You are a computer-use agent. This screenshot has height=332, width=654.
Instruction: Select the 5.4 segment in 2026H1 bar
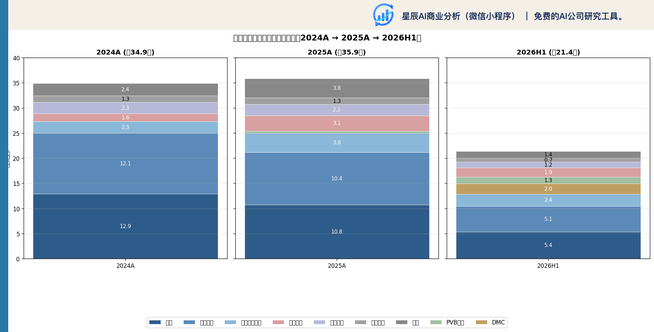click(x=548, y=245)
